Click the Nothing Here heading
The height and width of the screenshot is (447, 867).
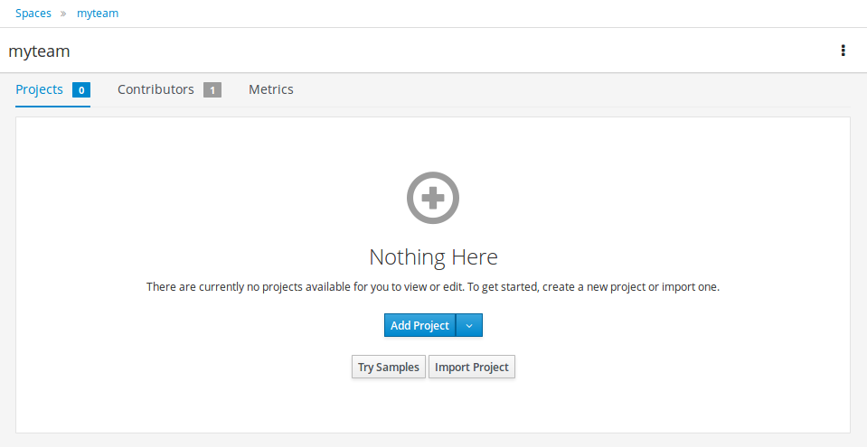(x=433, y=257)
